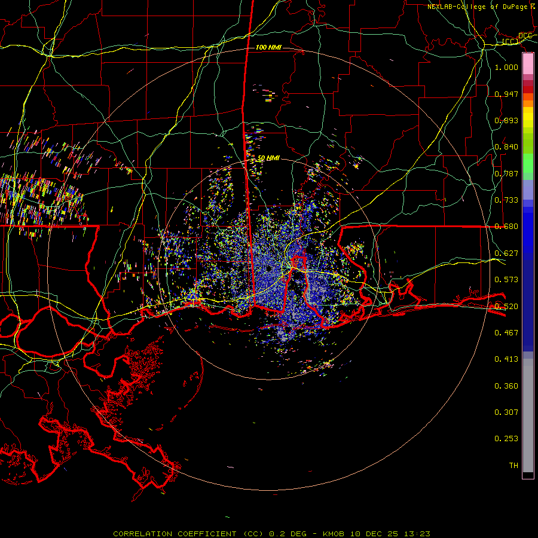Select the olive-green swatch near 0.840
Viewport: 538px width, 538px height.
pyautogui.click(x=528, y=143)
